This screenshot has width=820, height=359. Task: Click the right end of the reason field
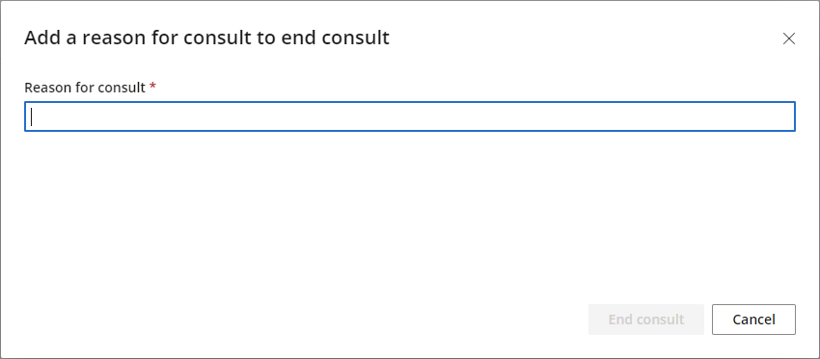tap(784, 116)
